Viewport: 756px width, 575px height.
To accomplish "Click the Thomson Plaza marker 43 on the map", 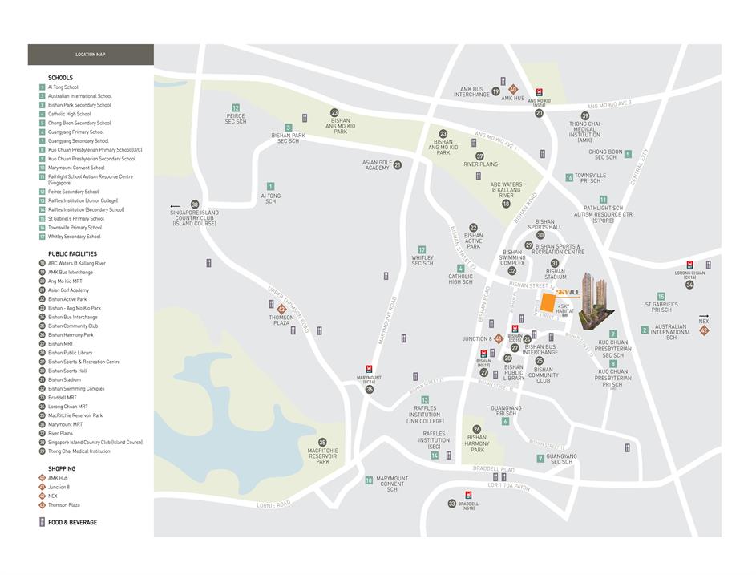I will click(x=281, y=308).
